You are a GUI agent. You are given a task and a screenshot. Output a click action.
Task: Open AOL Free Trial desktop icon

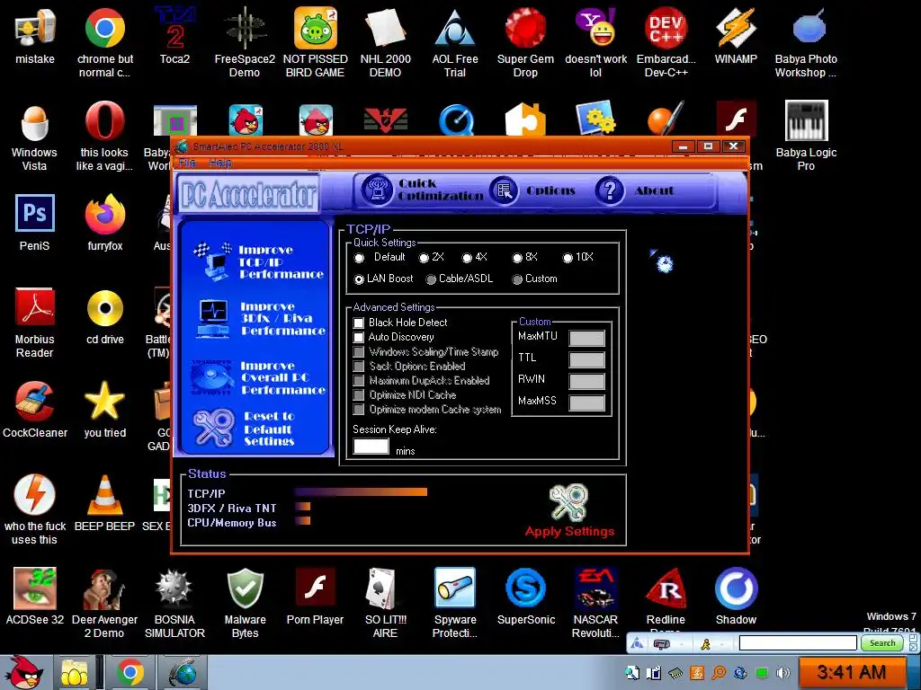coord(454,42)
